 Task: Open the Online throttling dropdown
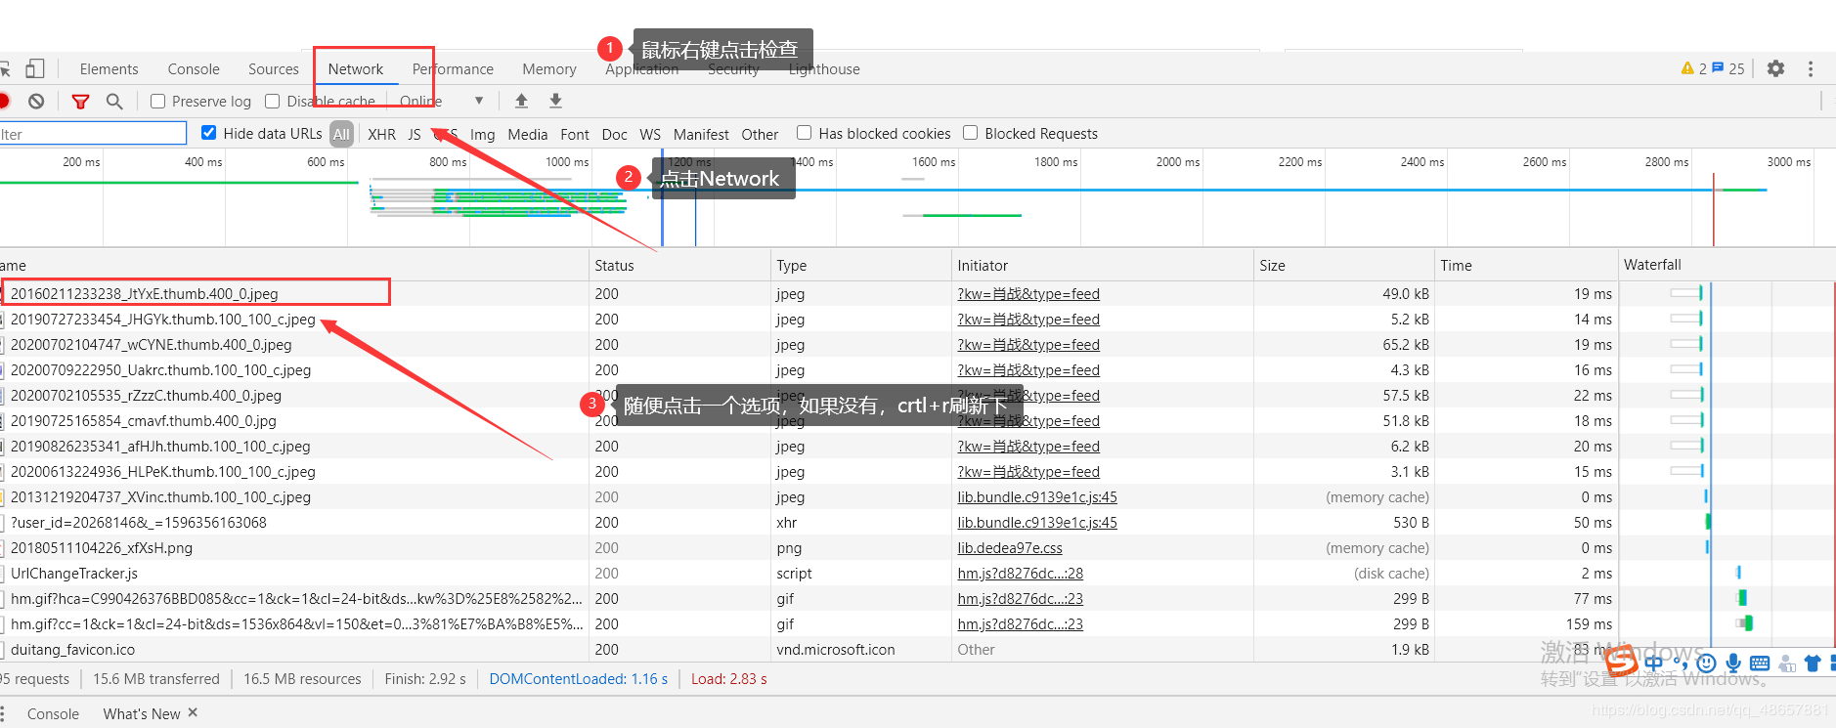[x=442, y=101]
